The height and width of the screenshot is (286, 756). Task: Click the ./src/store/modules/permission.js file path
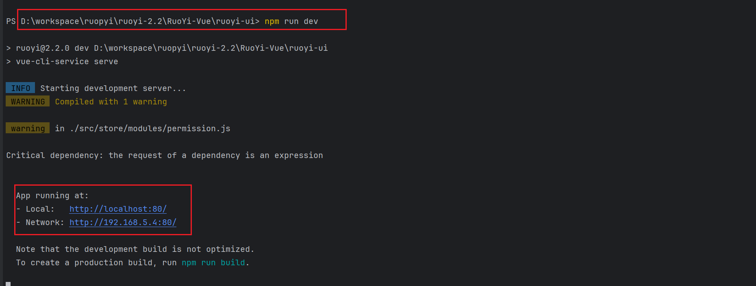pos(150,128)
